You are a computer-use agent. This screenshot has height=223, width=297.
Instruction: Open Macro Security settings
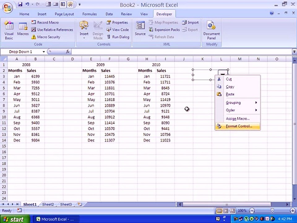pyautogui.click(x=46, y=37)
